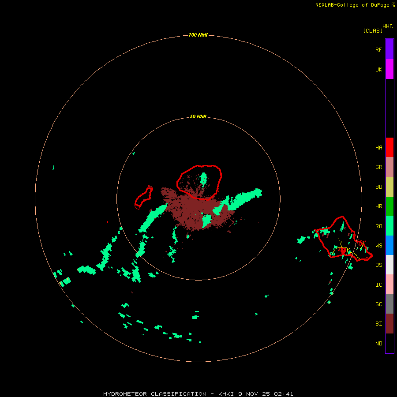Pick the HR dark green legend swatch
This screenshot has height=397, width=397.
[x=390, y=206]
